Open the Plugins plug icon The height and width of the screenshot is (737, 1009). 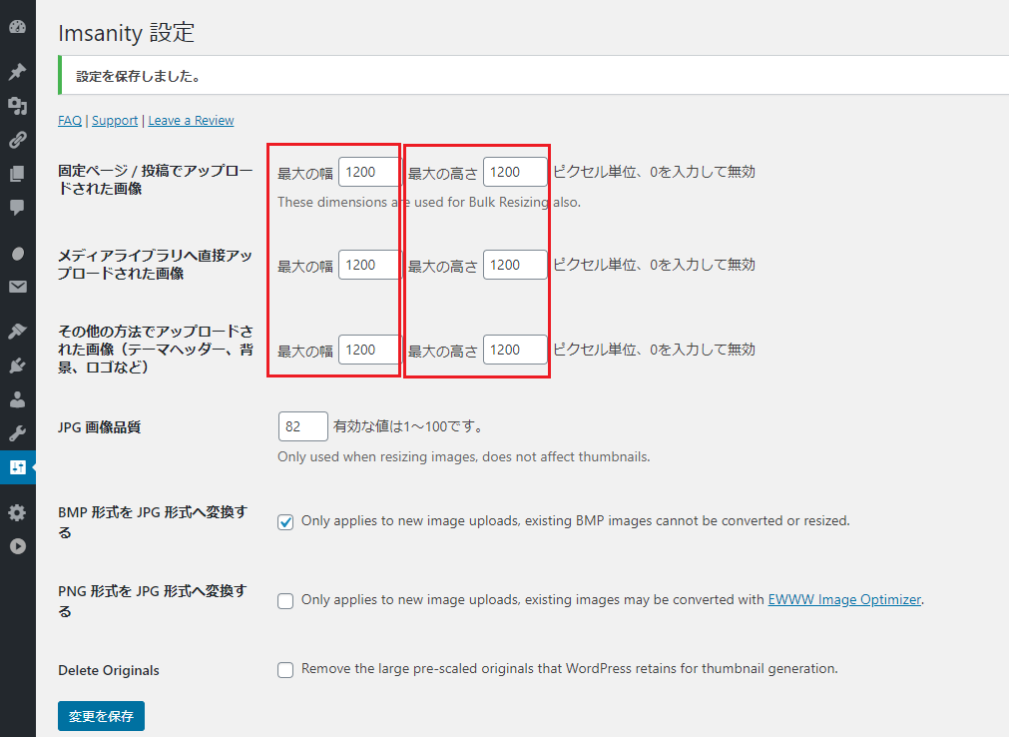17,366
